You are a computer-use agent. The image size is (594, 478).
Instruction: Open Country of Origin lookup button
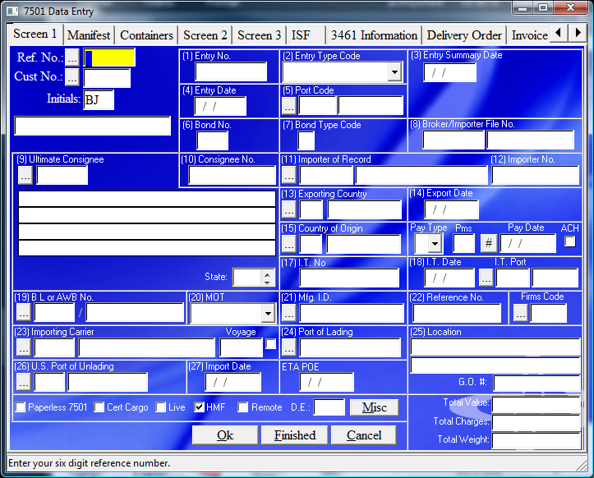click(x=288, y=244)
